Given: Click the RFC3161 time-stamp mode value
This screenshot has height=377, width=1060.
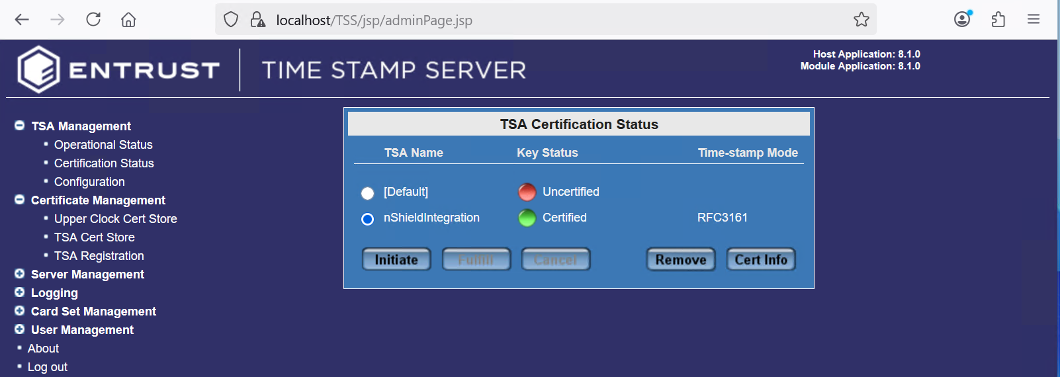Looking at the screenshot, I should click(723, 218).
